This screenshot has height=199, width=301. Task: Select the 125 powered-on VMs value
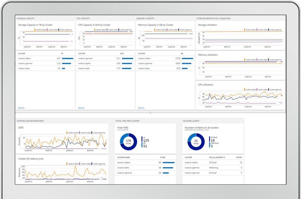[x=146, y=140]
